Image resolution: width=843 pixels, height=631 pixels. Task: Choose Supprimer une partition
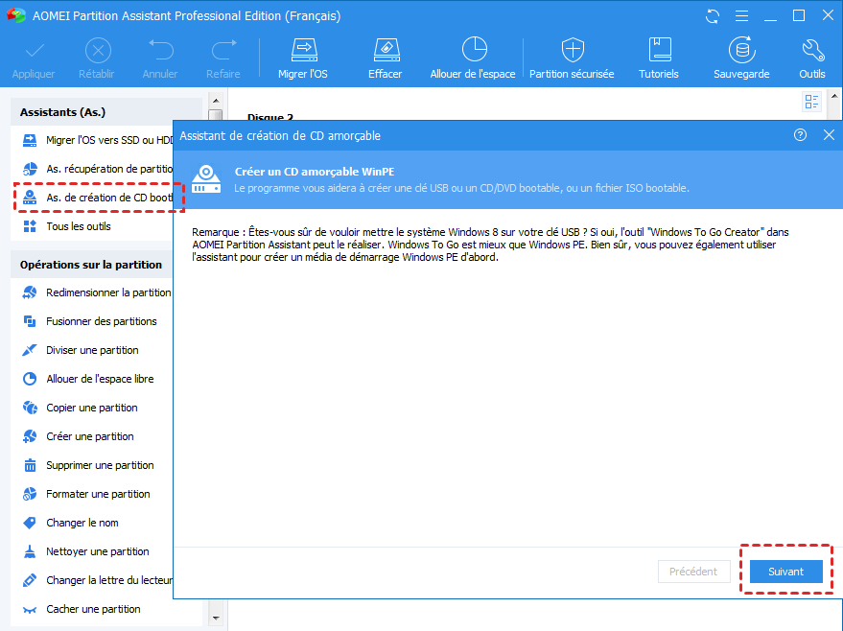89,465
